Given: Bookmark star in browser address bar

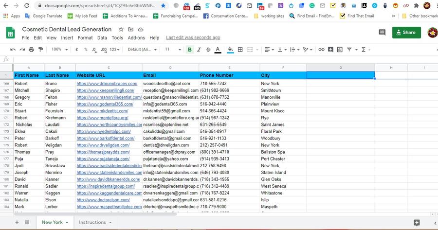Looking at the screenshot, I should (x=164, y=5).
